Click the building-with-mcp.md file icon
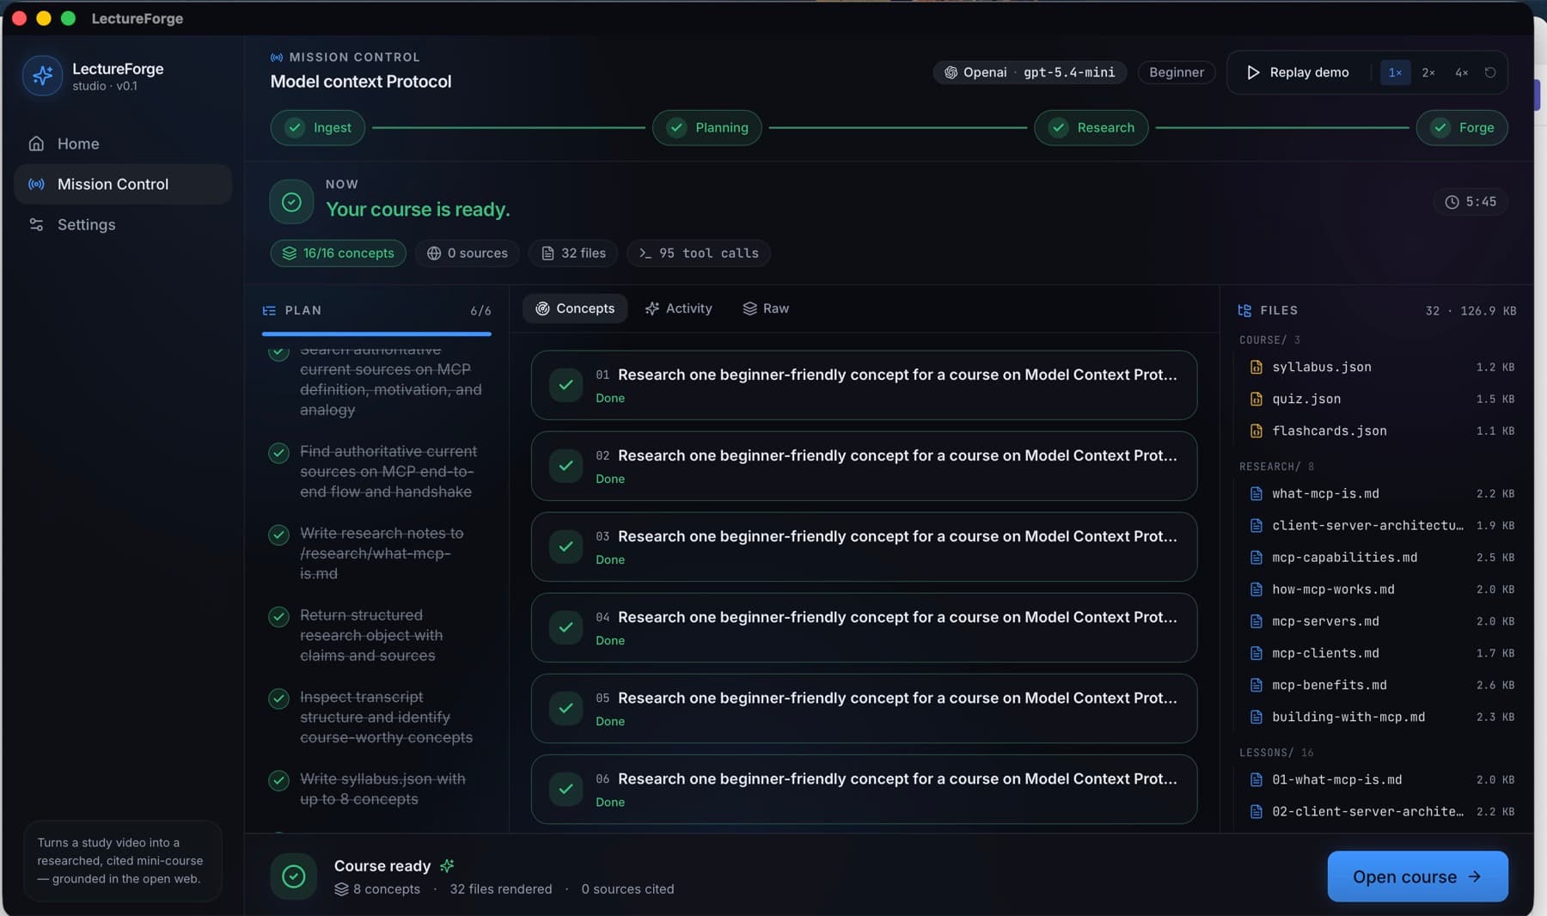Image resolution: width=1547 pixels, height=916 pixels. [x=1256, y=717]
